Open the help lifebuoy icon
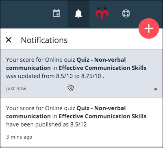This screenshot has width=163, height=148. pyautogui.click(x=126, y=13)
